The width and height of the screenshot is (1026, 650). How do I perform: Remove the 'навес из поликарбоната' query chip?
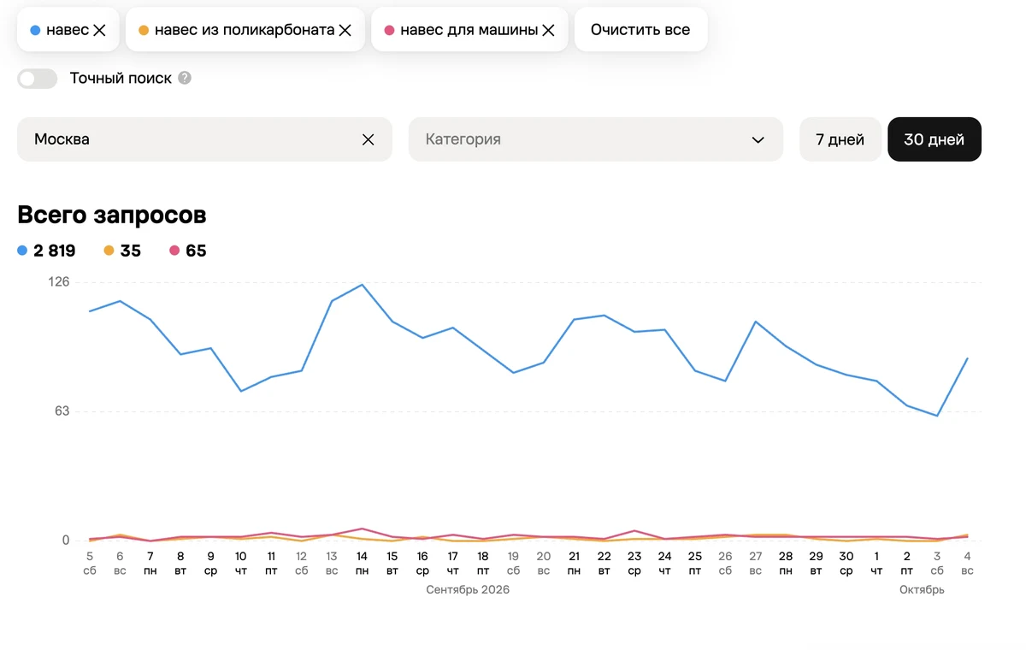345,30
